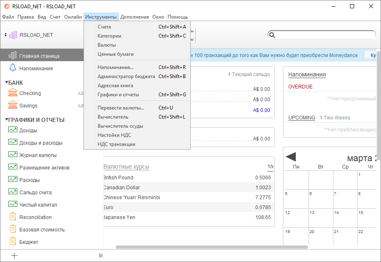Open the Помощь menu

point(177,17)
